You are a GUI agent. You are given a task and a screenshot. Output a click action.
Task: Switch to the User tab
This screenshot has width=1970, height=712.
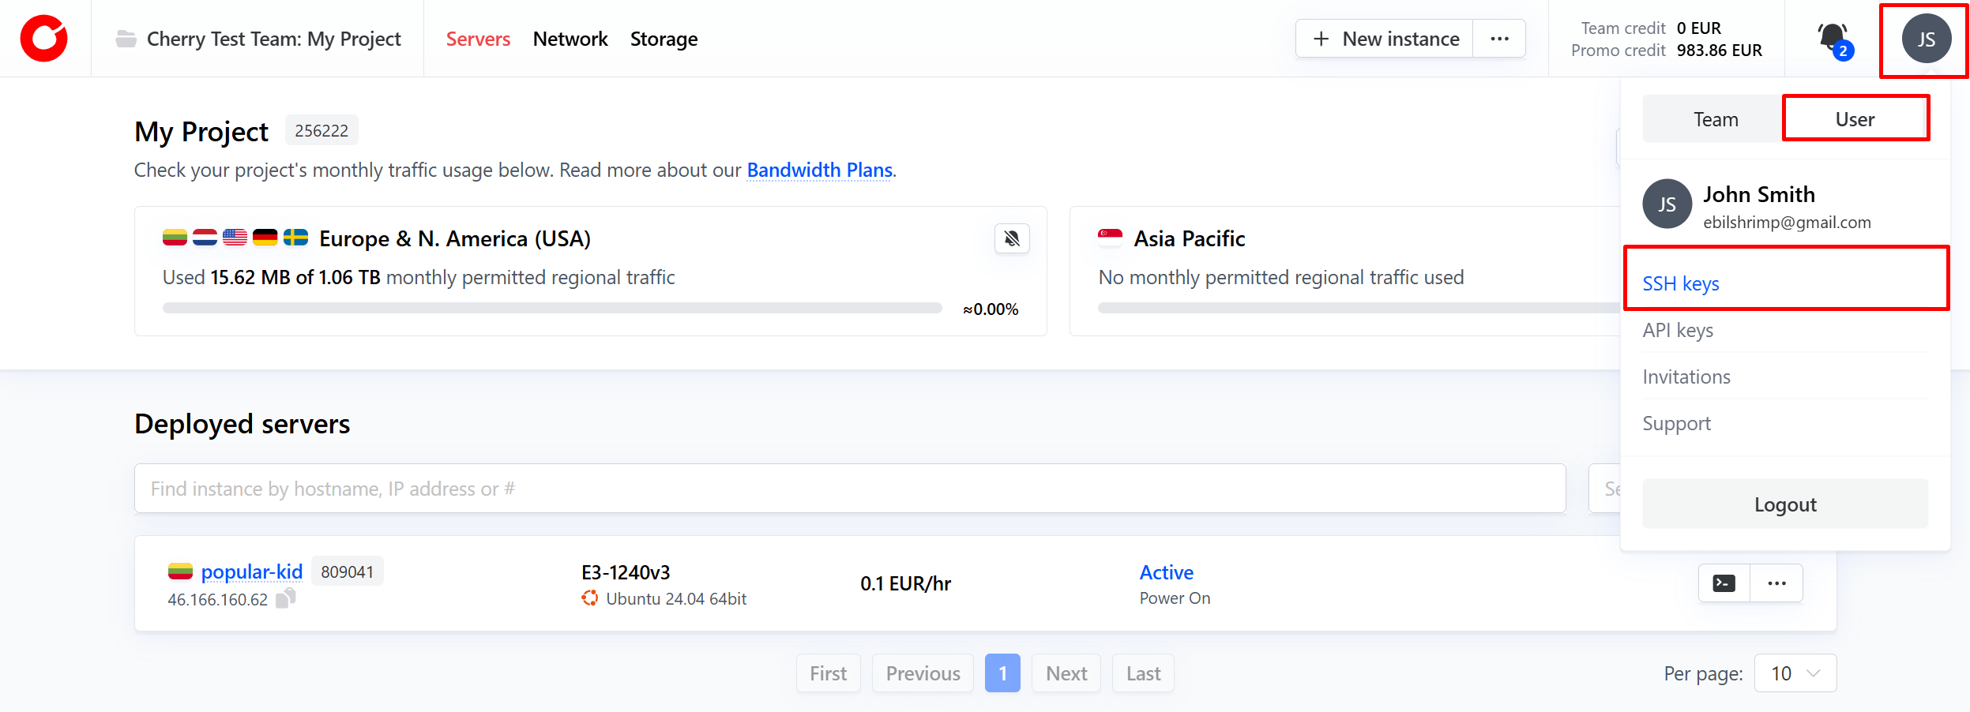coord(1854,119)
